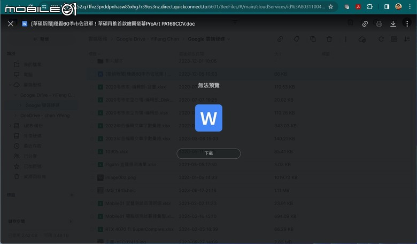Viewport: 417px width, 244px height.
Task: Focus the quickconnect.to address bar URL
Action: point(201,6)
